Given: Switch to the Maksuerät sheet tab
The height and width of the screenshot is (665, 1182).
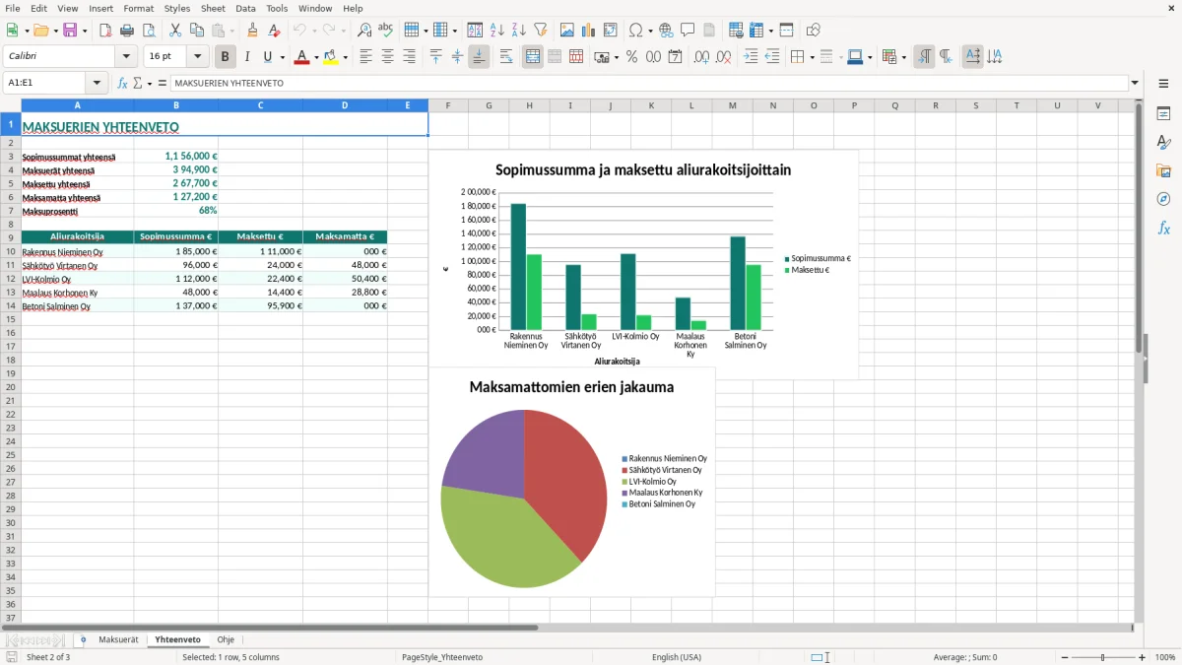Looking at the screenshot, I should (x=118, y=639).
